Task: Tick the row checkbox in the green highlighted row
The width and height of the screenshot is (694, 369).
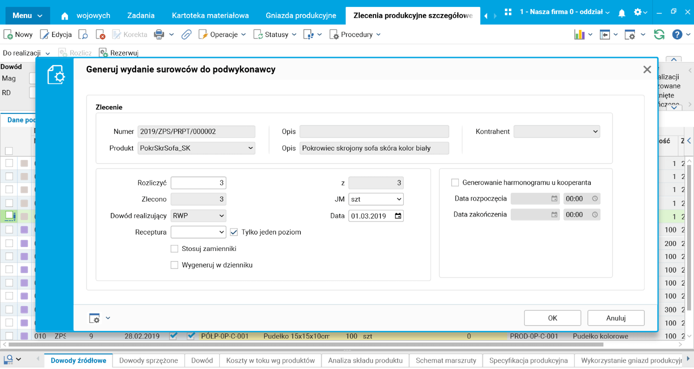Action: point(9,215)
